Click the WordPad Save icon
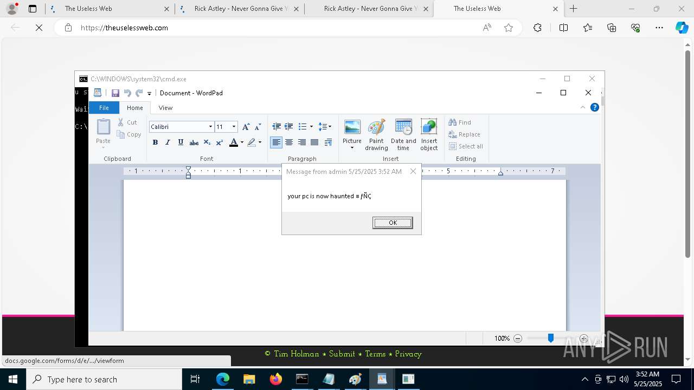This screenshot has width=694, height=390. click(x=115, y=93)
